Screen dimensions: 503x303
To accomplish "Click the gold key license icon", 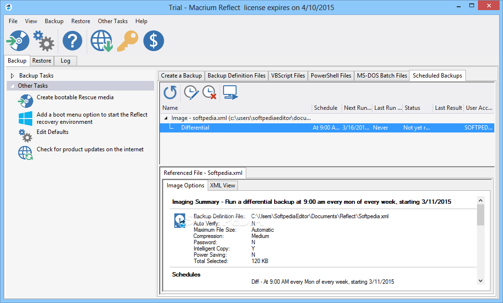I will coord(128,41).
